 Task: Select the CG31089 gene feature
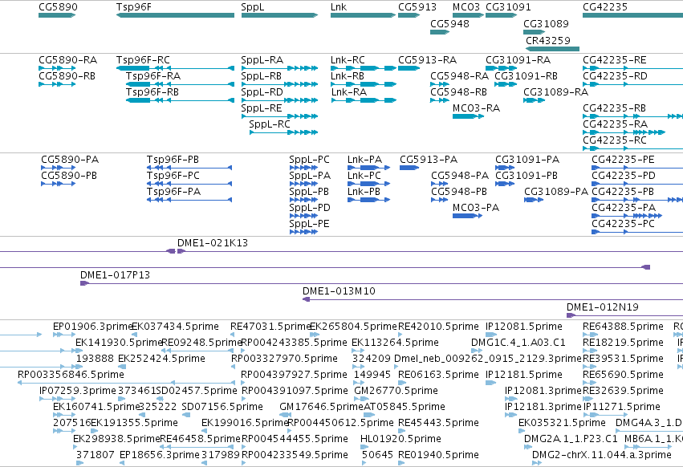[534, 32]
